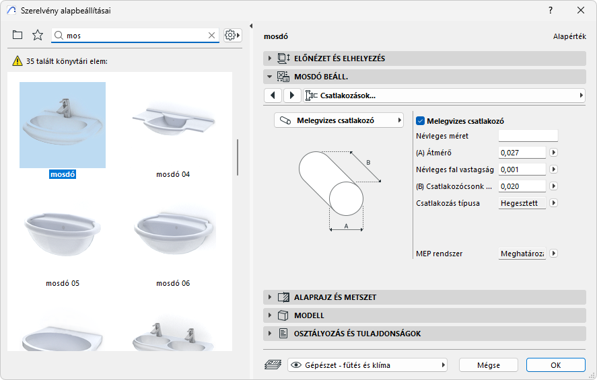Click the library list vertical scrollbar
597x380 pixels.
tap(237, 157)
